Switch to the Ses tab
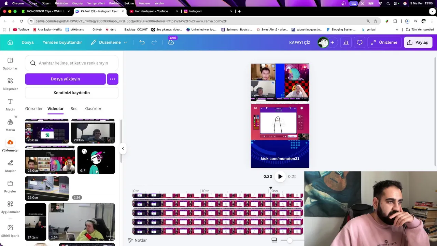Image resolution: width=437 pixels, height=246 pixels. 74,109
